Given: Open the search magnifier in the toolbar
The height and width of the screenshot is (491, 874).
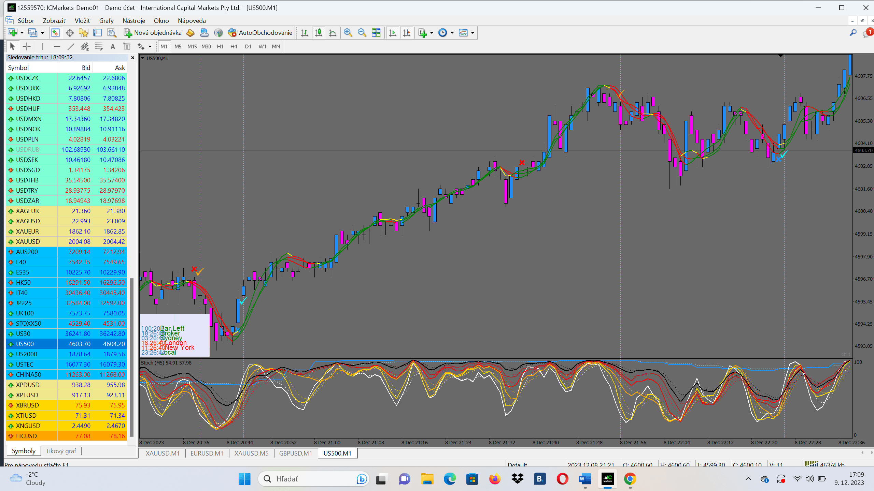Looking at the screenshot, I should [853, 33].
